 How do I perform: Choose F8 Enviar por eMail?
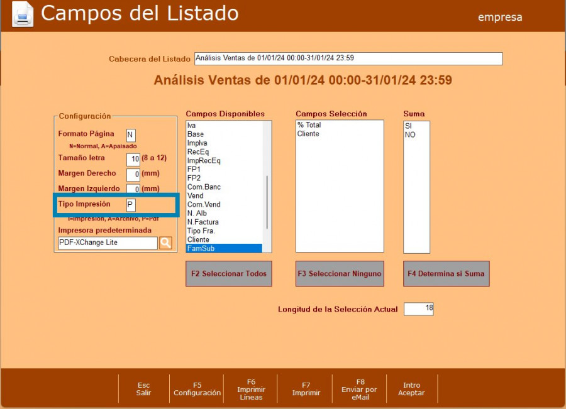360,389
